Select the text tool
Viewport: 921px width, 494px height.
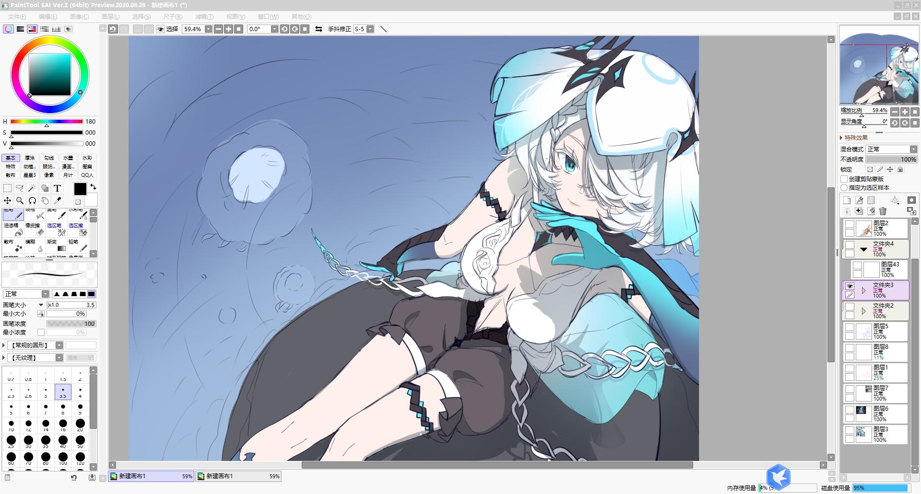tap(58, 188)
